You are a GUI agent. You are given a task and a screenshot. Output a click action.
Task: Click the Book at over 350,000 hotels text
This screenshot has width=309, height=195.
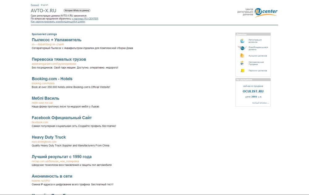[x=71, y=87]
